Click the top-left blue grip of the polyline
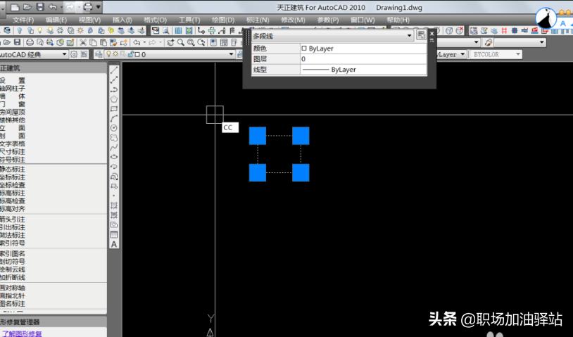Screen dimensions: 573x337 click(258, 136)
